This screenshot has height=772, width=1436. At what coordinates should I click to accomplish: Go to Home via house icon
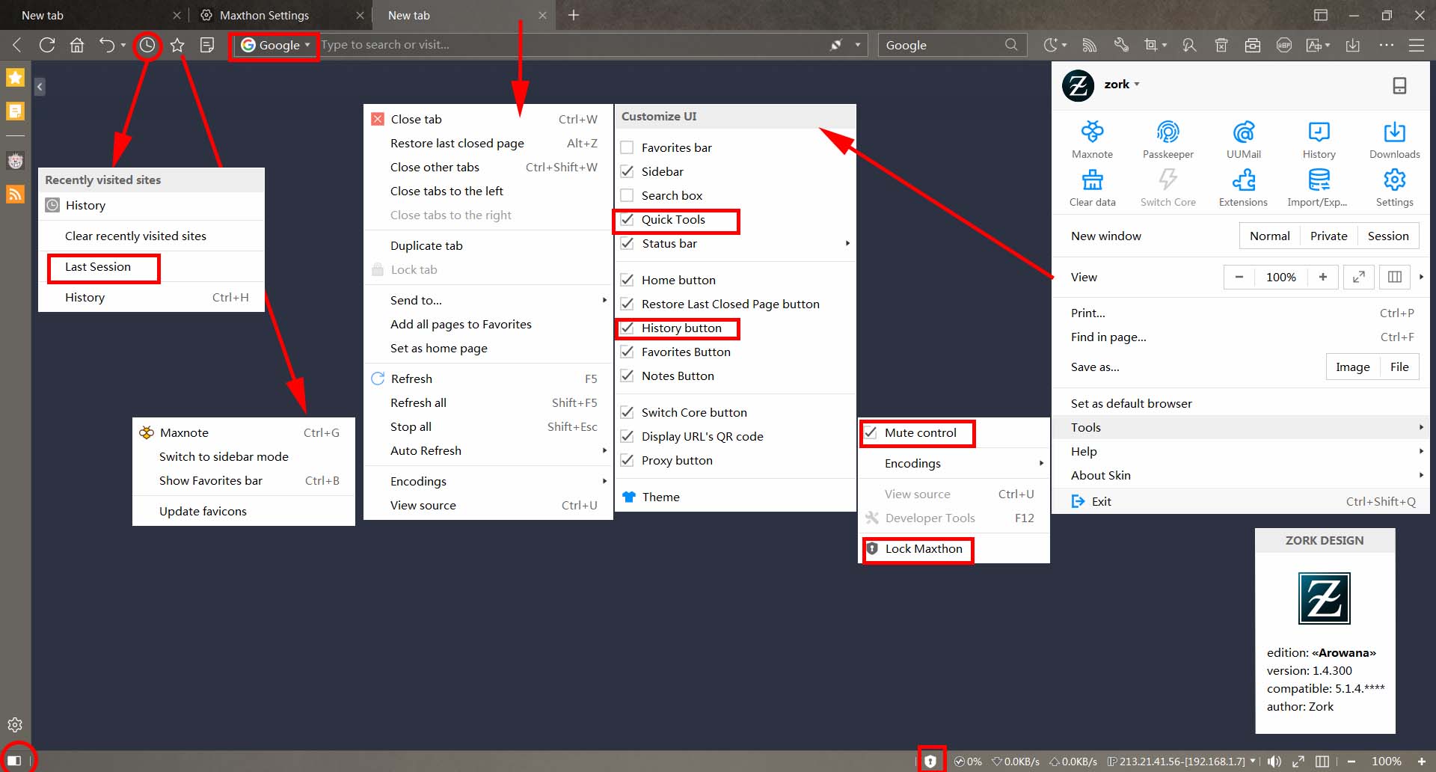tap(77, 45)
